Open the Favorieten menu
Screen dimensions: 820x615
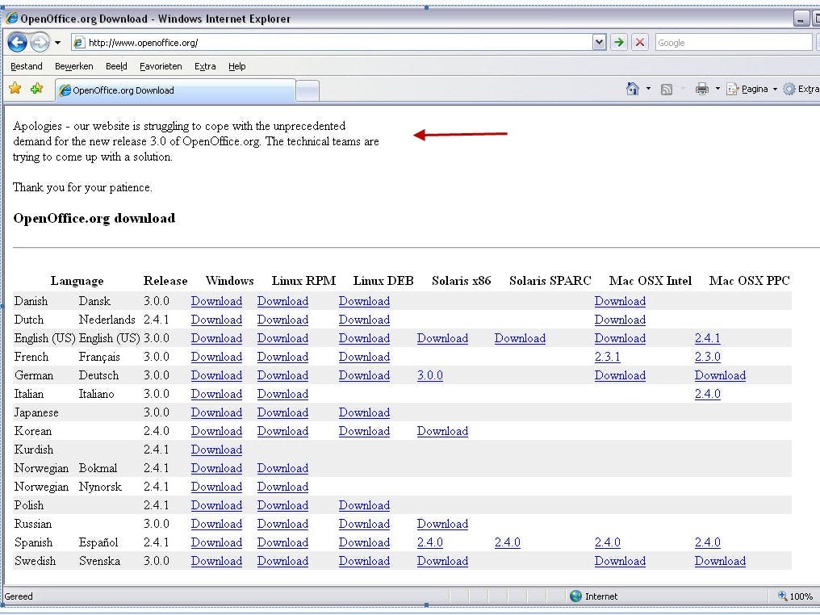[x=161, y=66]
